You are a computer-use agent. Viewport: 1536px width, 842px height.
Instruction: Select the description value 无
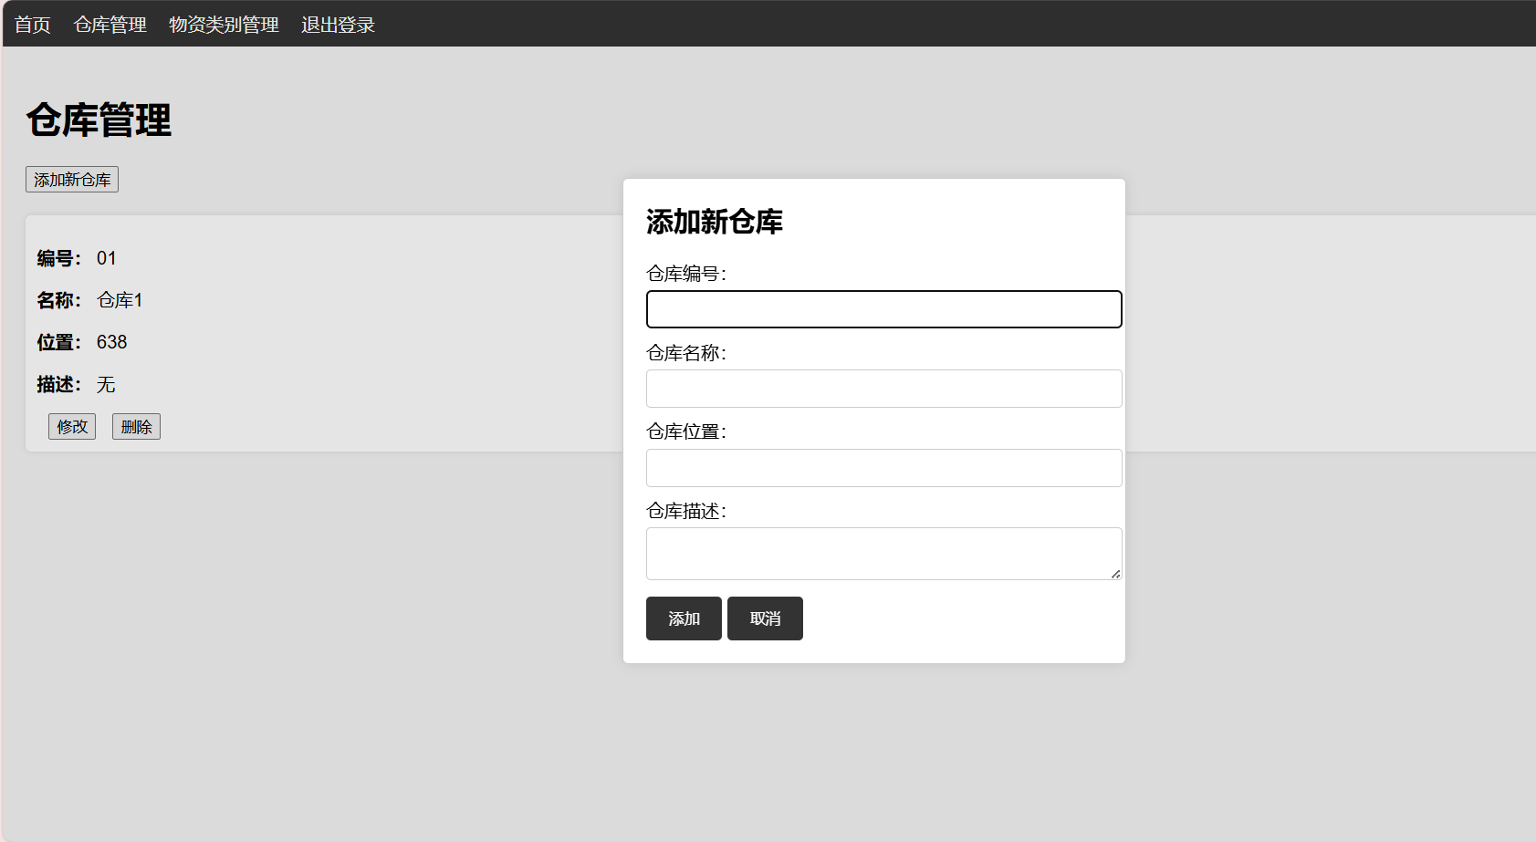coord(106,384)
